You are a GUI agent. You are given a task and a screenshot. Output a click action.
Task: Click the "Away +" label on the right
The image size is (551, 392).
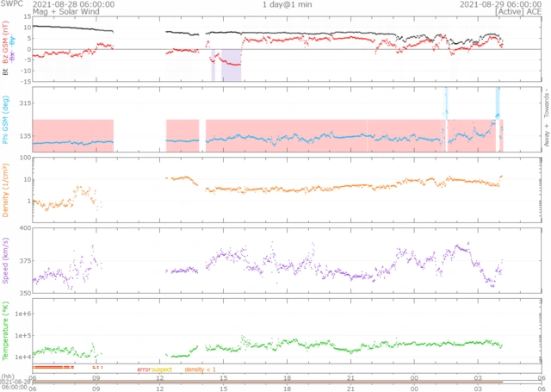[545, 139]
